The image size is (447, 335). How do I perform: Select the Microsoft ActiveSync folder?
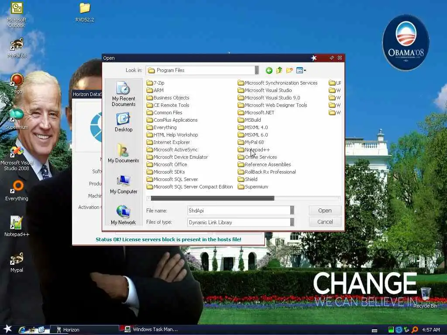pyautogui.click(x=172, y=150)
